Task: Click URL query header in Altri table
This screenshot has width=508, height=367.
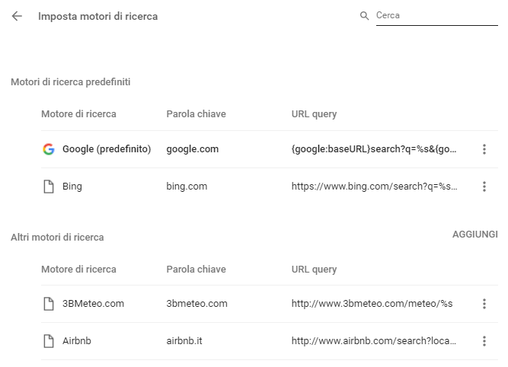Action: point(315,270)
